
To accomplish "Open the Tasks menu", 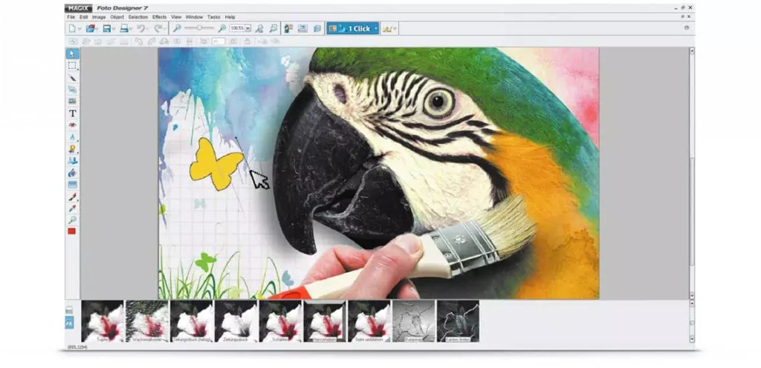I will tap(213, 17).
